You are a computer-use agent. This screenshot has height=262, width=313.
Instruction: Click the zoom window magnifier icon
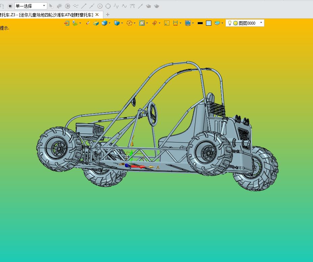(x=142, y=23)
